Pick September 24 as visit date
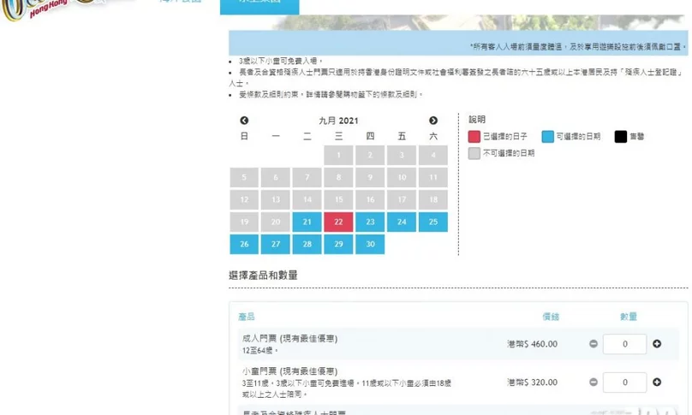Viewport: 692px width, 415px height. 402,222
